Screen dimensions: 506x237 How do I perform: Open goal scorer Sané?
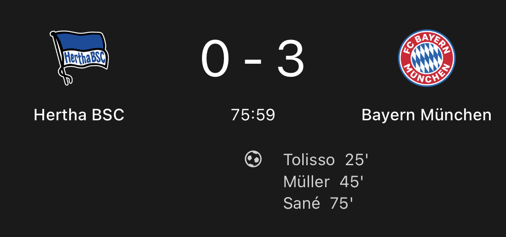[301, 203]
